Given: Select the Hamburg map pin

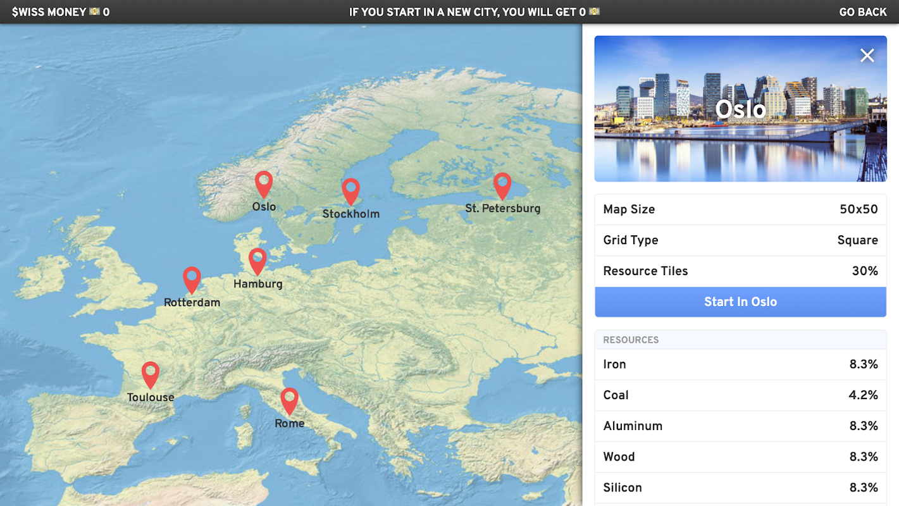Looking at the screenshot, I should [257, 261].
